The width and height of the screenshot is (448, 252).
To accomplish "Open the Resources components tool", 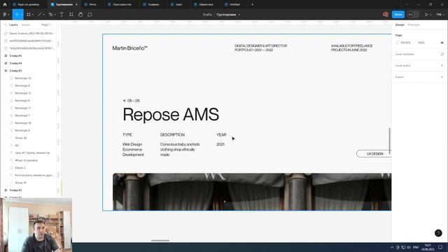I will point(71,14).
